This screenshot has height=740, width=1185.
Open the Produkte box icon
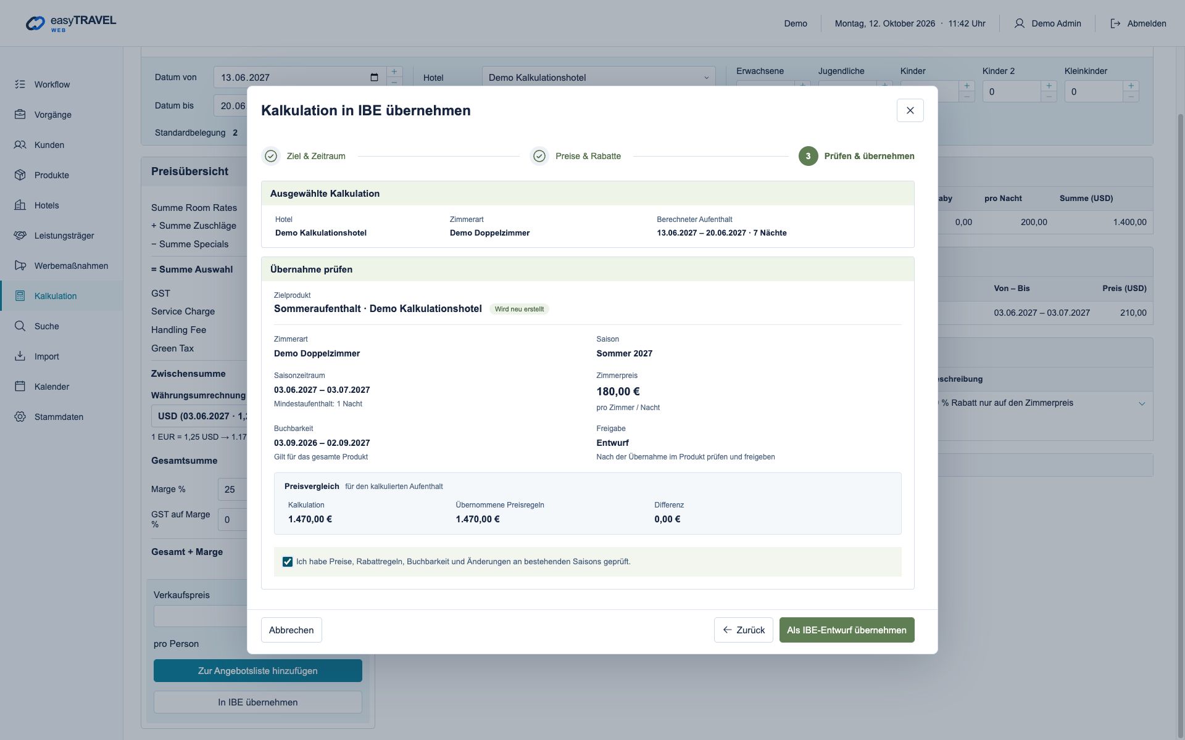[20, 175]
